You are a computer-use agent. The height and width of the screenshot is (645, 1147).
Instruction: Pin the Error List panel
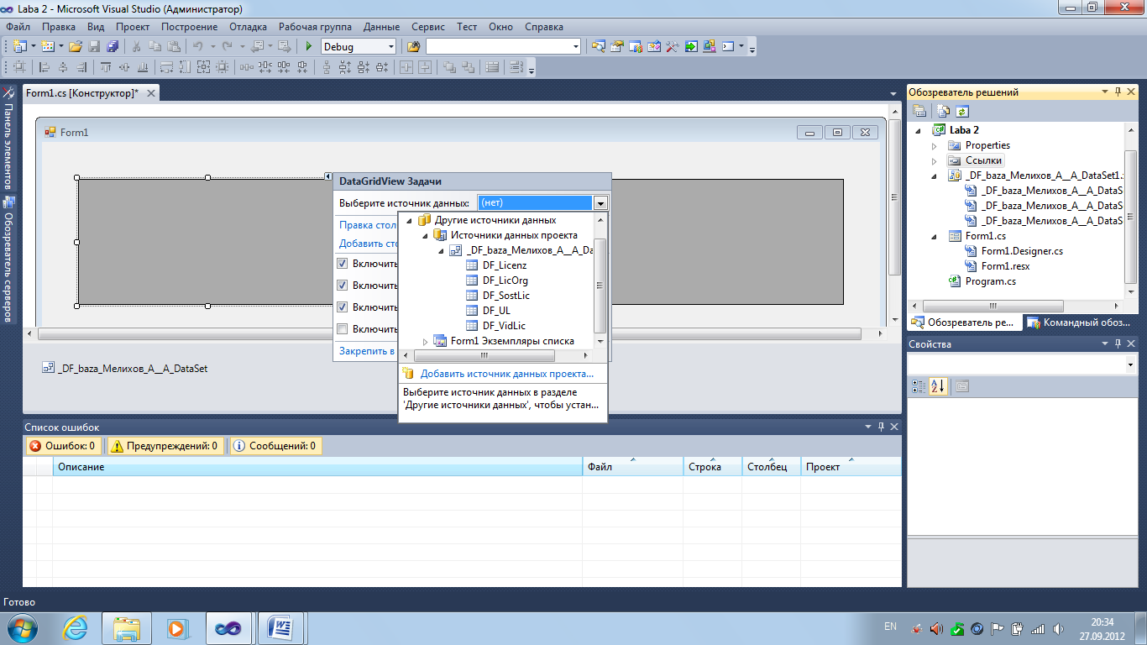click(x=881, y=427)
